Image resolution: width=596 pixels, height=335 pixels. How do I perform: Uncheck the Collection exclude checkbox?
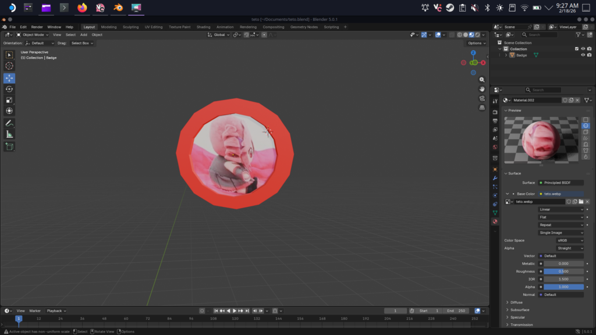tap(577, 49)
